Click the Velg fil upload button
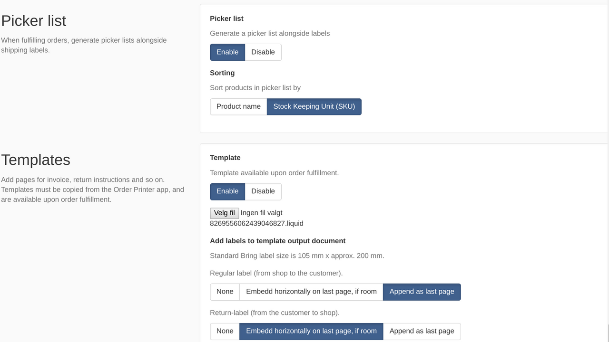The height and width of the screenshot is (342, 609). click(224, 212)
